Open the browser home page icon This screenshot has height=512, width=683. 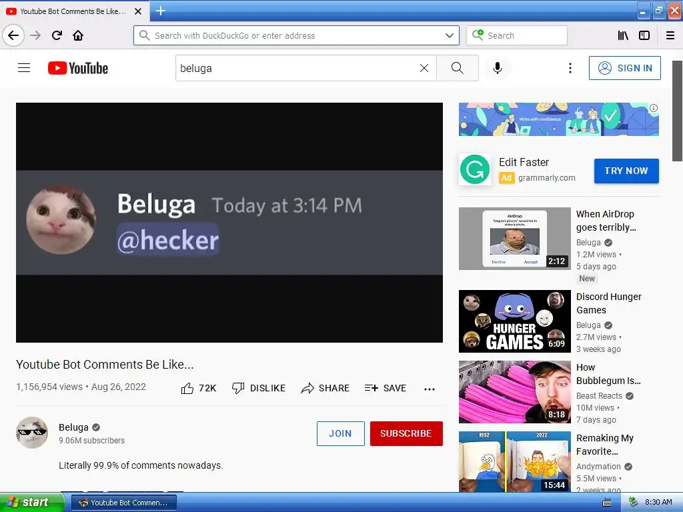coord(78,35)
